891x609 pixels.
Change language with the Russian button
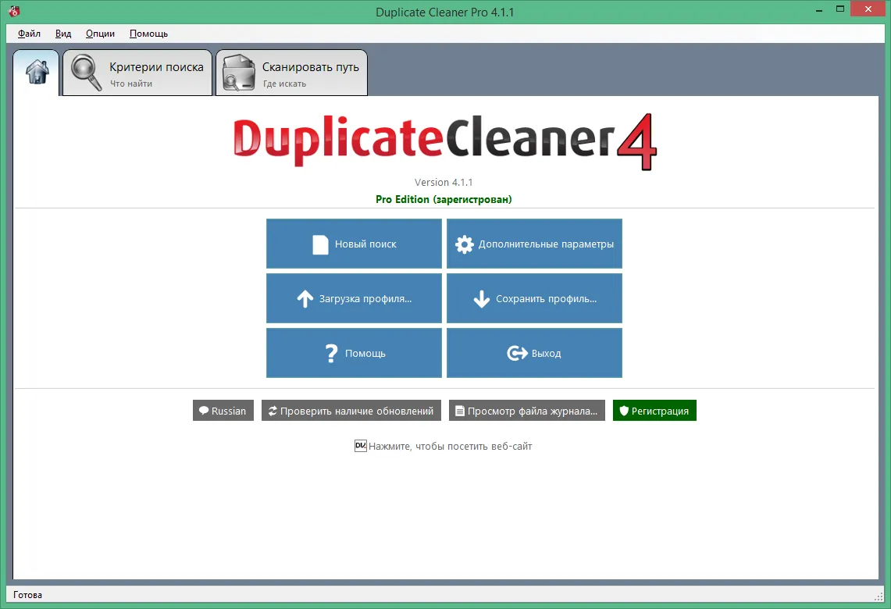tap(223, 411)
